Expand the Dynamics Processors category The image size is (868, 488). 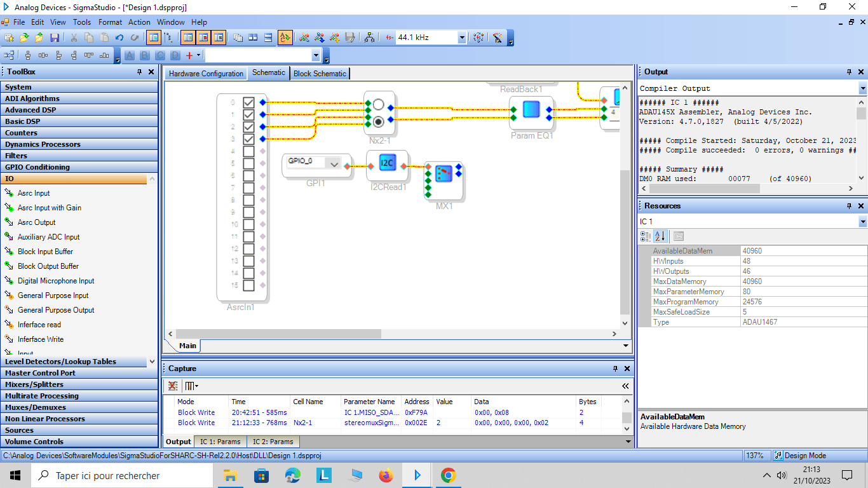[79, 144]
